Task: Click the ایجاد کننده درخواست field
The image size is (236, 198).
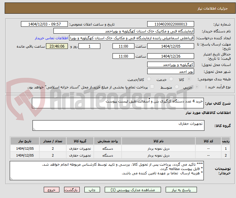Action: 132,38
